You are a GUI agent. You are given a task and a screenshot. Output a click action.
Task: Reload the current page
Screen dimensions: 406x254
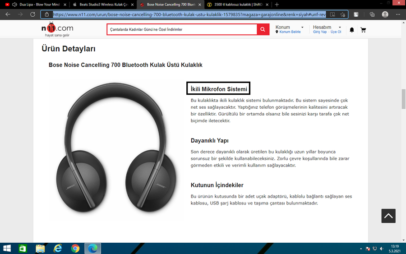[32, 14]
